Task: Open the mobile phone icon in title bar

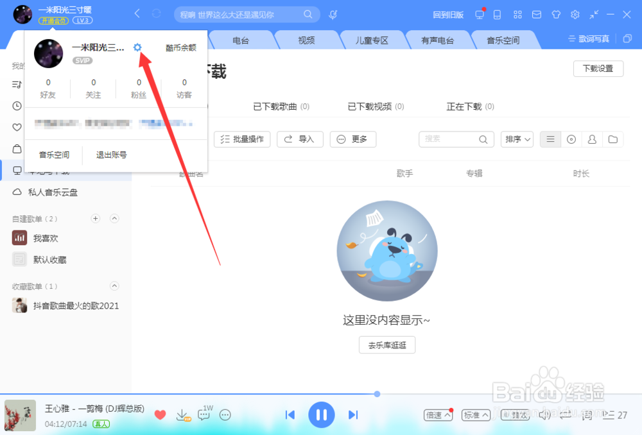Action: [x=497, y=15]
